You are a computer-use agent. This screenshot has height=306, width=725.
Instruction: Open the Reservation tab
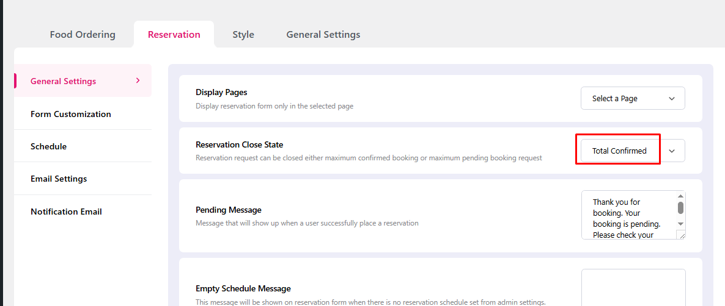tap(174, 35)
